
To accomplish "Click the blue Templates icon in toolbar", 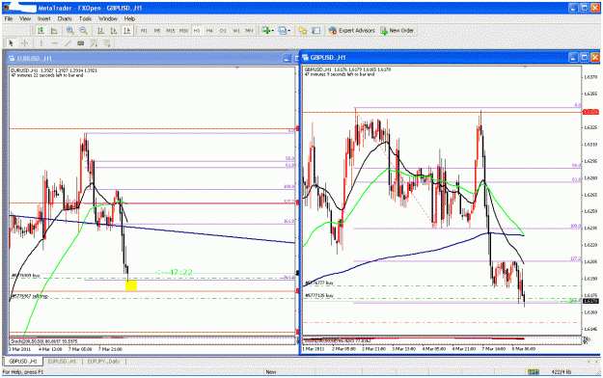I will click(x=283, y=31).
